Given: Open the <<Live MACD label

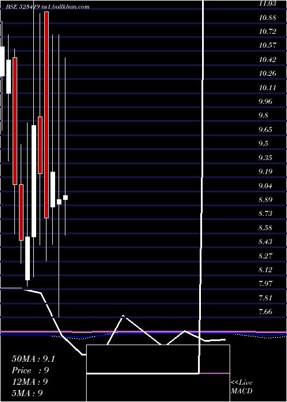Looking at the screenshot, I should pyautogui.click(x=242, y=387).
